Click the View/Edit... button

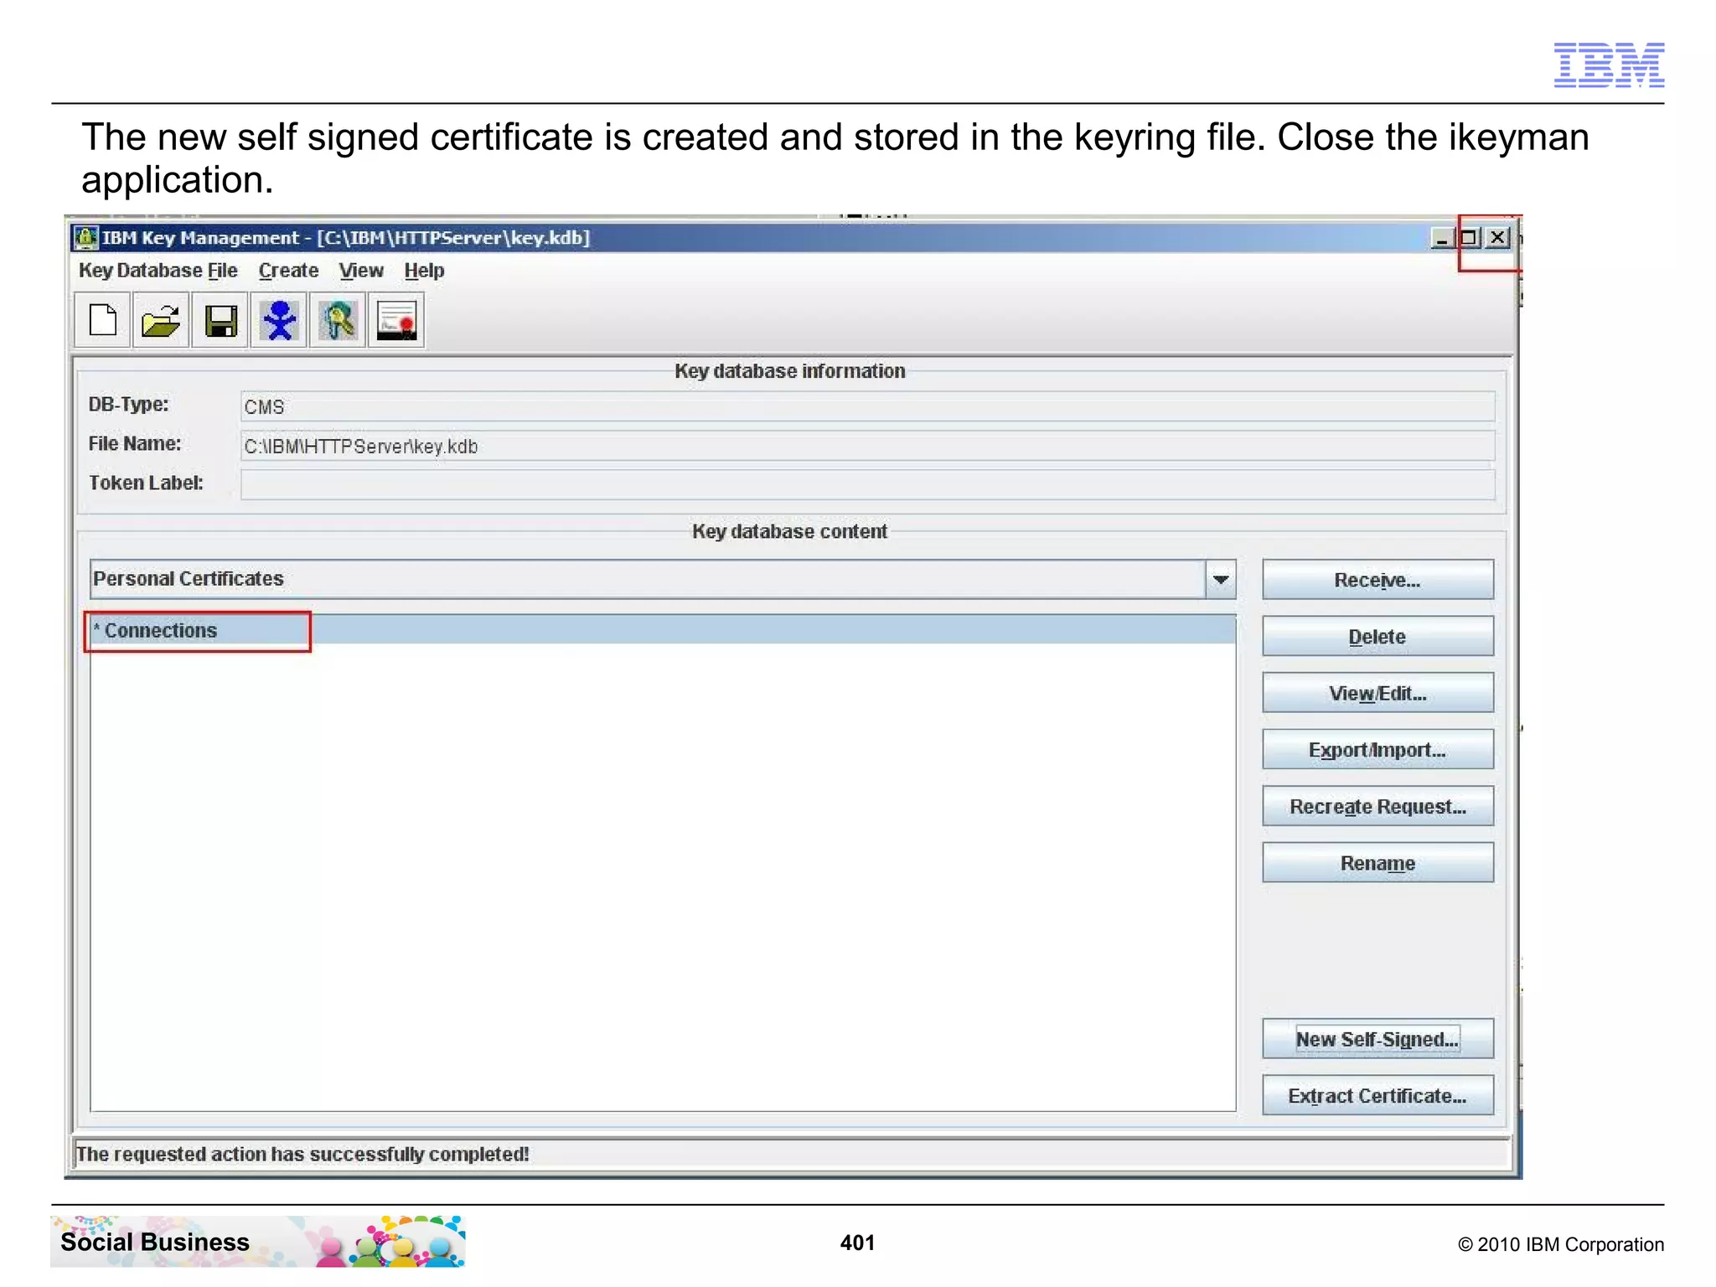(1377, 693)
